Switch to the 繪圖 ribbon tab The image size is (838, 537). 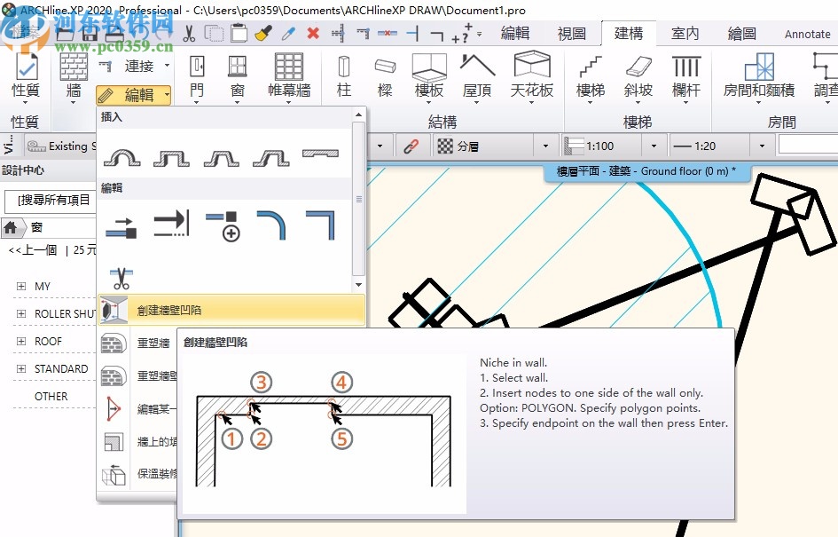click(x=742, y=34)
